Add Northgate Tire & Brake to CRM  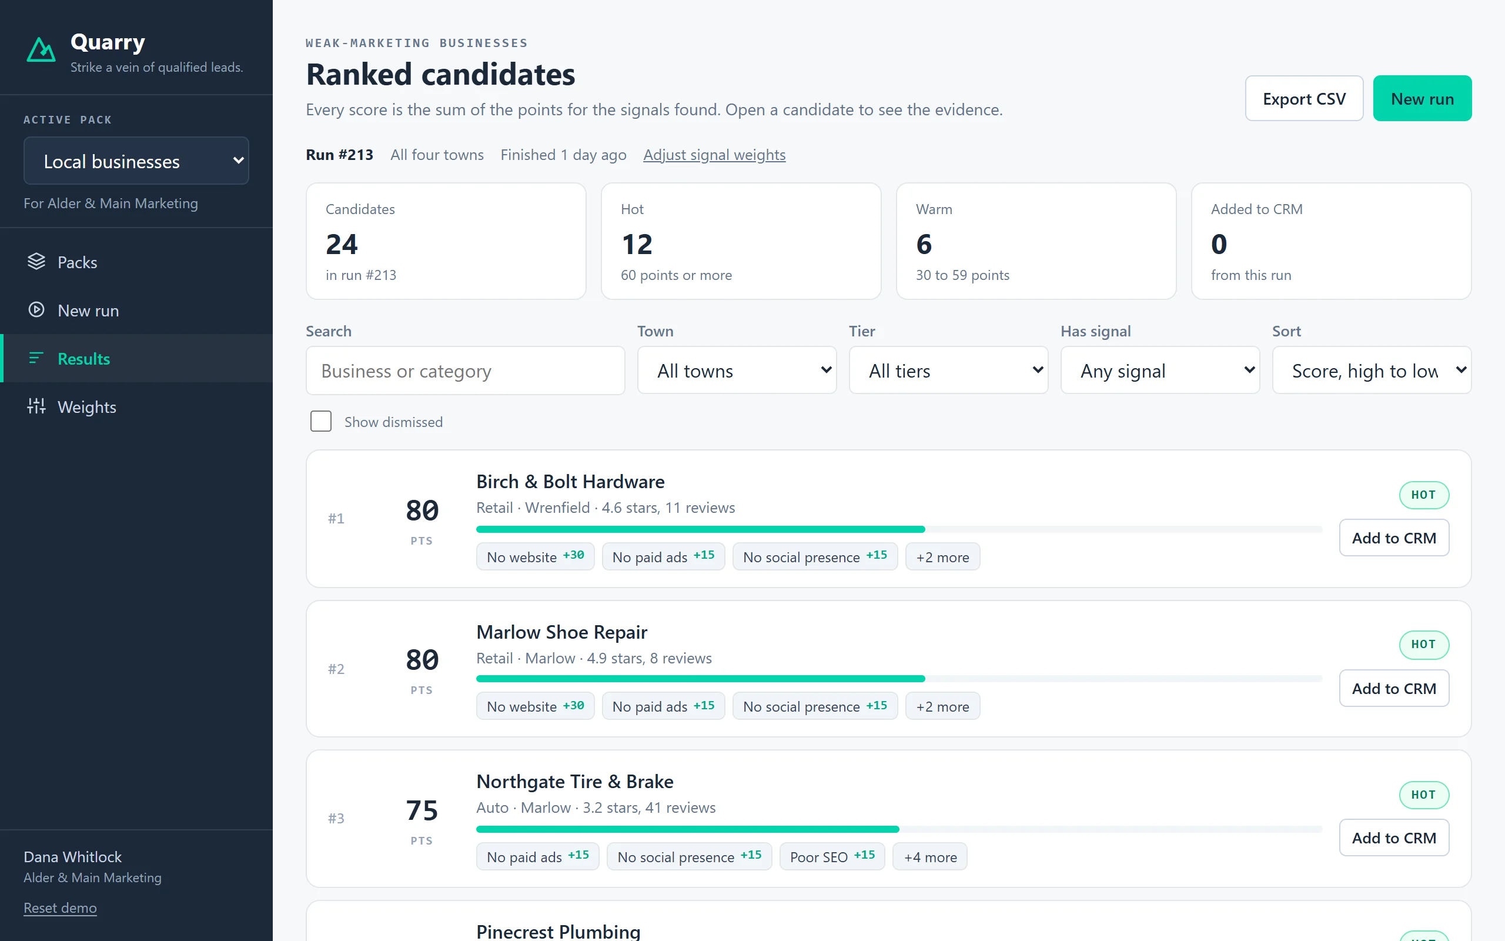point(1394,837)
